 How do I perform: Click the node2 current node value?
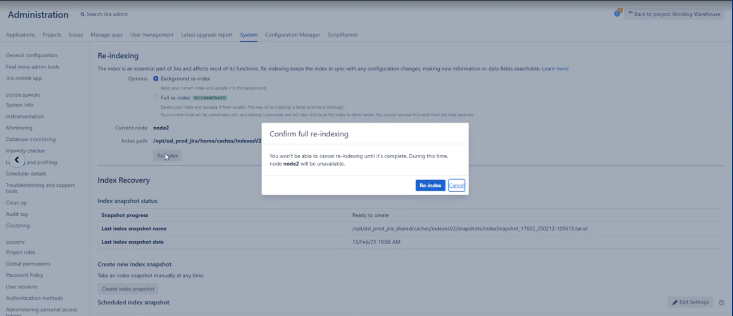pos(161,128)
